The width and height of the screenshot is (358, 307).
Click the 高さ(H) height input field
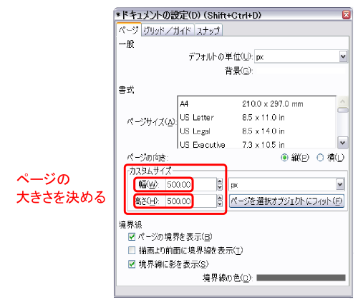point(191,201)
